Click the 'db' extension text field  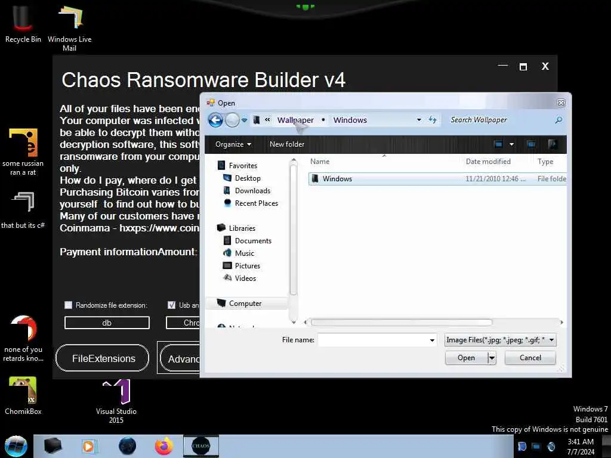[107, 323]
